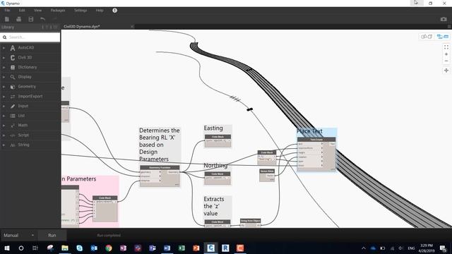The width and height of the screenshot is (452, 254).
Task: Zoom in on the canvas
Action: (x=446, y=54)
